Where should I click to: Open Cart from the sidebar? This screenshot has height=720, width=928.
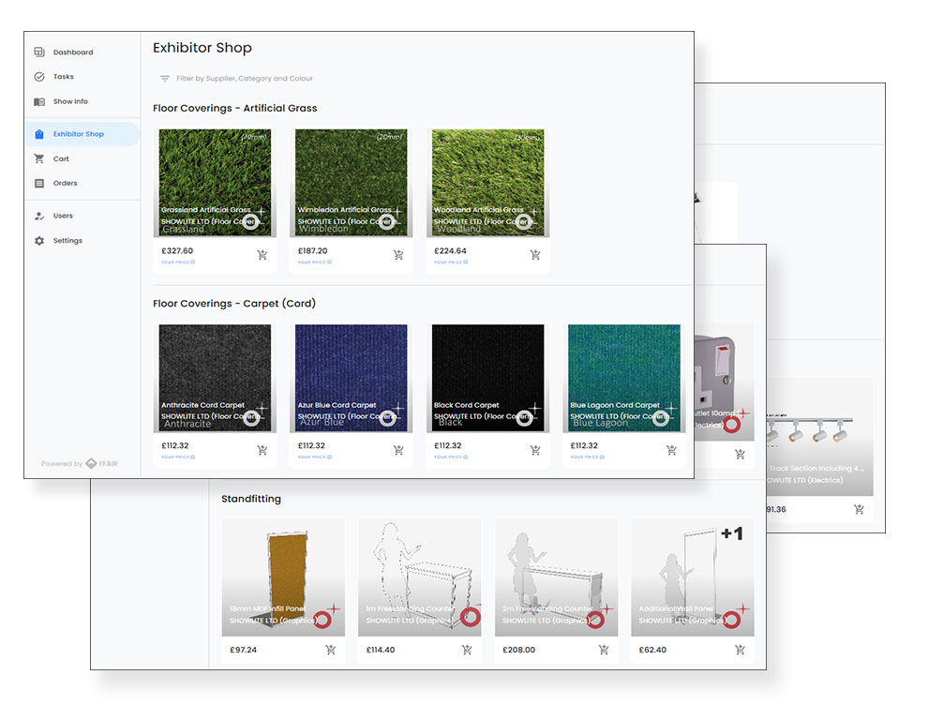tap(61, 159)
